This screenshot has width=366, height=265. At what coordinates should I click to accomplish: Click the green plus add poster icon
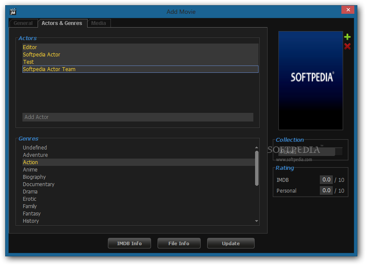point(347,37)
